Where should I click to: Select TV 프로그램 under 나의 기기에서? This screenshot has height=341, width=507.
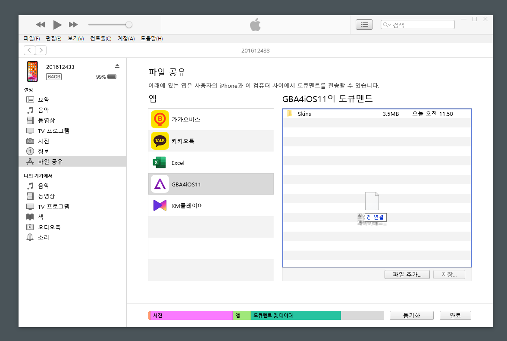click(72, 206)
